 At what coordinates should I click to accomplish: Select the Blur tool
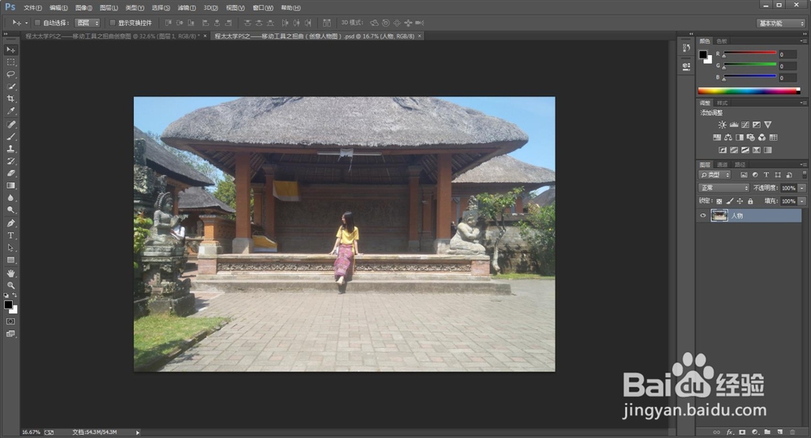coord(11,198)
